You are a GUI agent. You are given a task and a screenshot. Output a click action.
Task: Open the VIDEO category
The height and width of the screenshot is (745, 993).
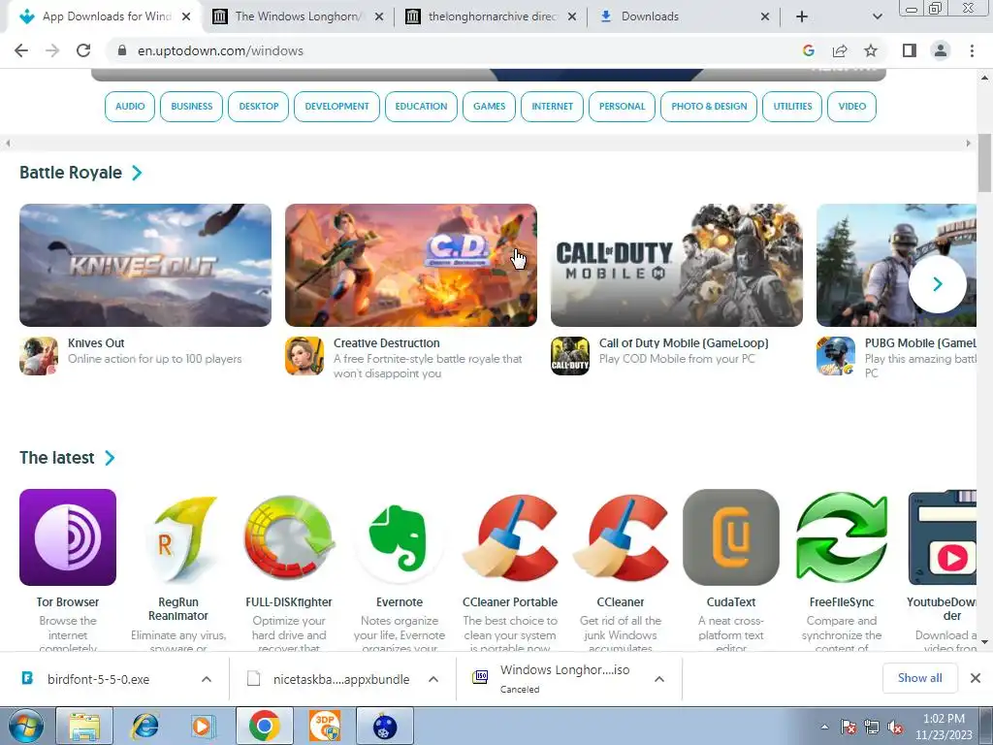(x=851, y=107)
